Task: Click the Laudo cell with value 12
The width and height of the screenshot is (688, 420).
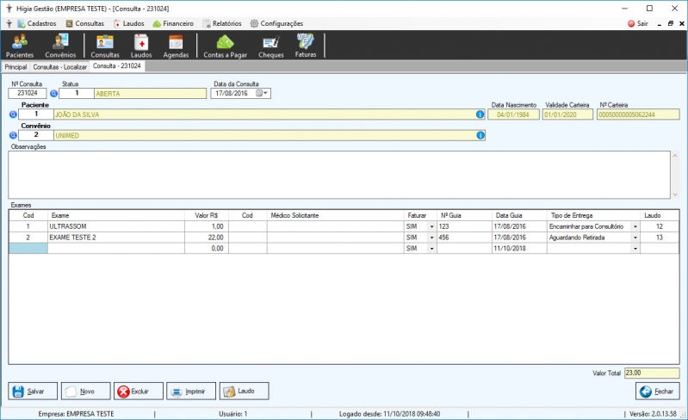Action: point(660,226)
